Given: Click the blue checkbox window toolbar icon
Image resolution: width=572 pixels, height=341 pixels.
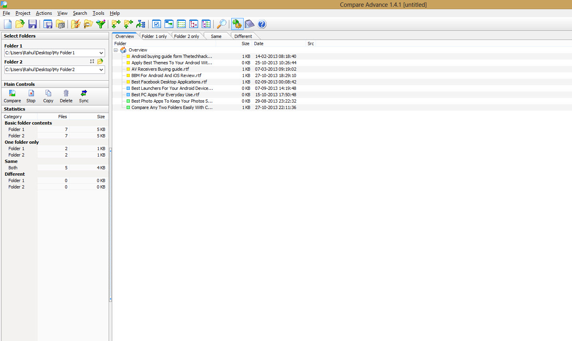Looking at the screenshot, I should [157, 24].
